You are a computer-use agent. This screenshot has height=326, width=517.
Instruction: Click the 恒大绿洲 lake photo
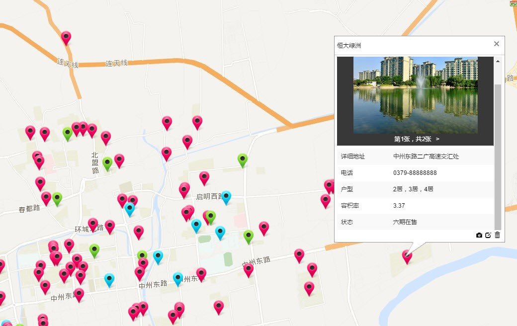[x=416, y=94]
